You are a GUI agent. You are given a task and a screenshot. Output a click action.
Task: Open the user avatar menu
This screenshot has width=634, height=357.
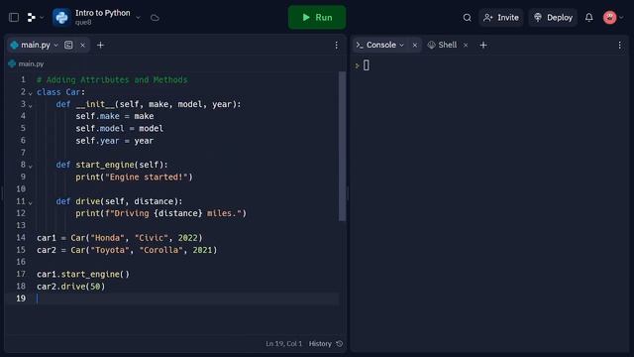610,18
